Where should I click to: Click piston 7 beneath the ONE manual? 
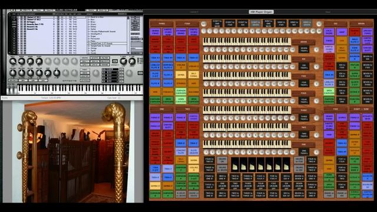coord(243,152)
